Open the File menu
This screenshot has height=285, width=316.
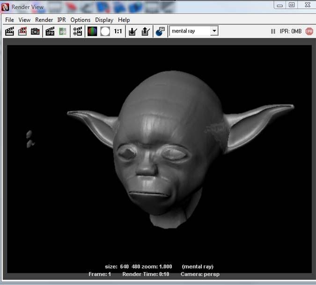click(9, 20)
